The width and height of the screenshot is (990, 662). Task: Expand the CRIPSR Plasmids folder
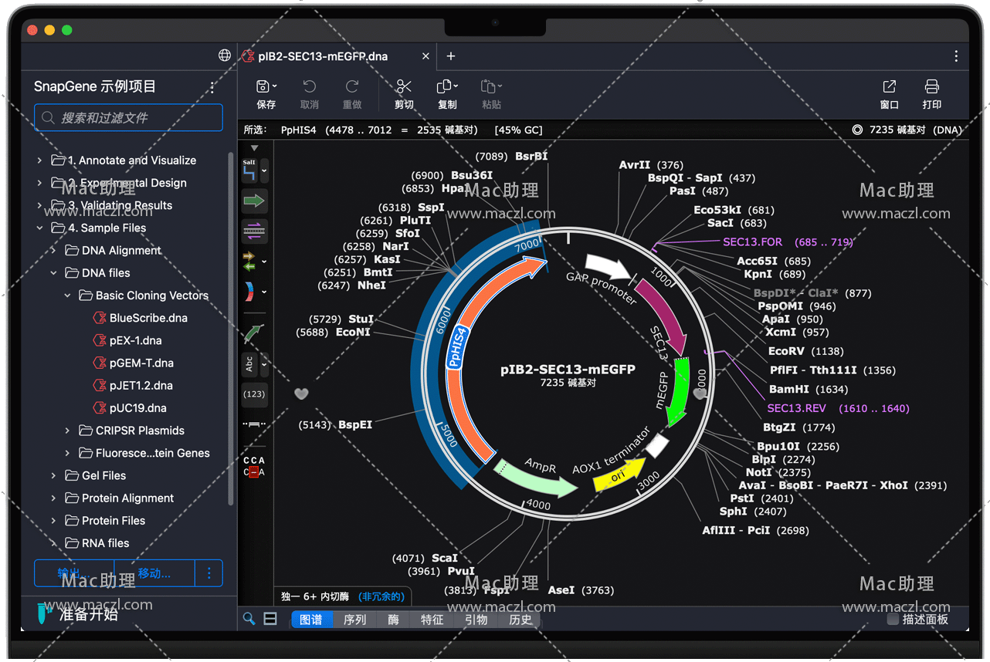68,431
